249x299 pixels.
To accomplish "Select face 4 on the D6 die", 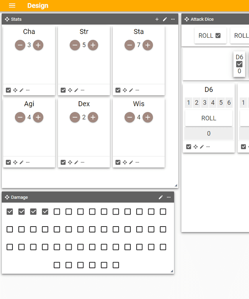I will click(x=213, y=103).
